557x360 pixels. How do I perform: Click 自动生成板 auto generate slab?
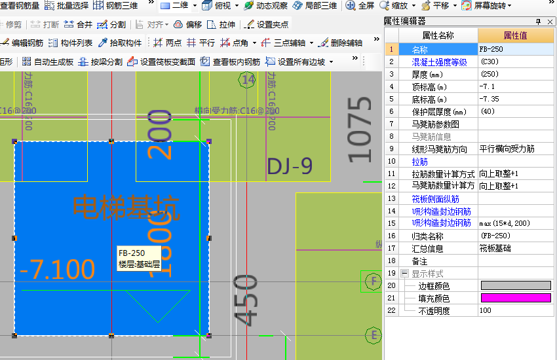coord(48,62)
